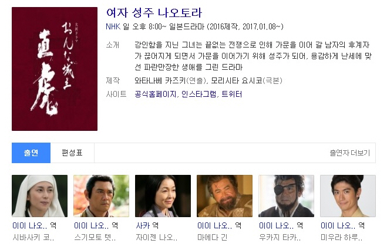Open the 트위터 link
The image size is (387, 250).
[x=232, y=94]
